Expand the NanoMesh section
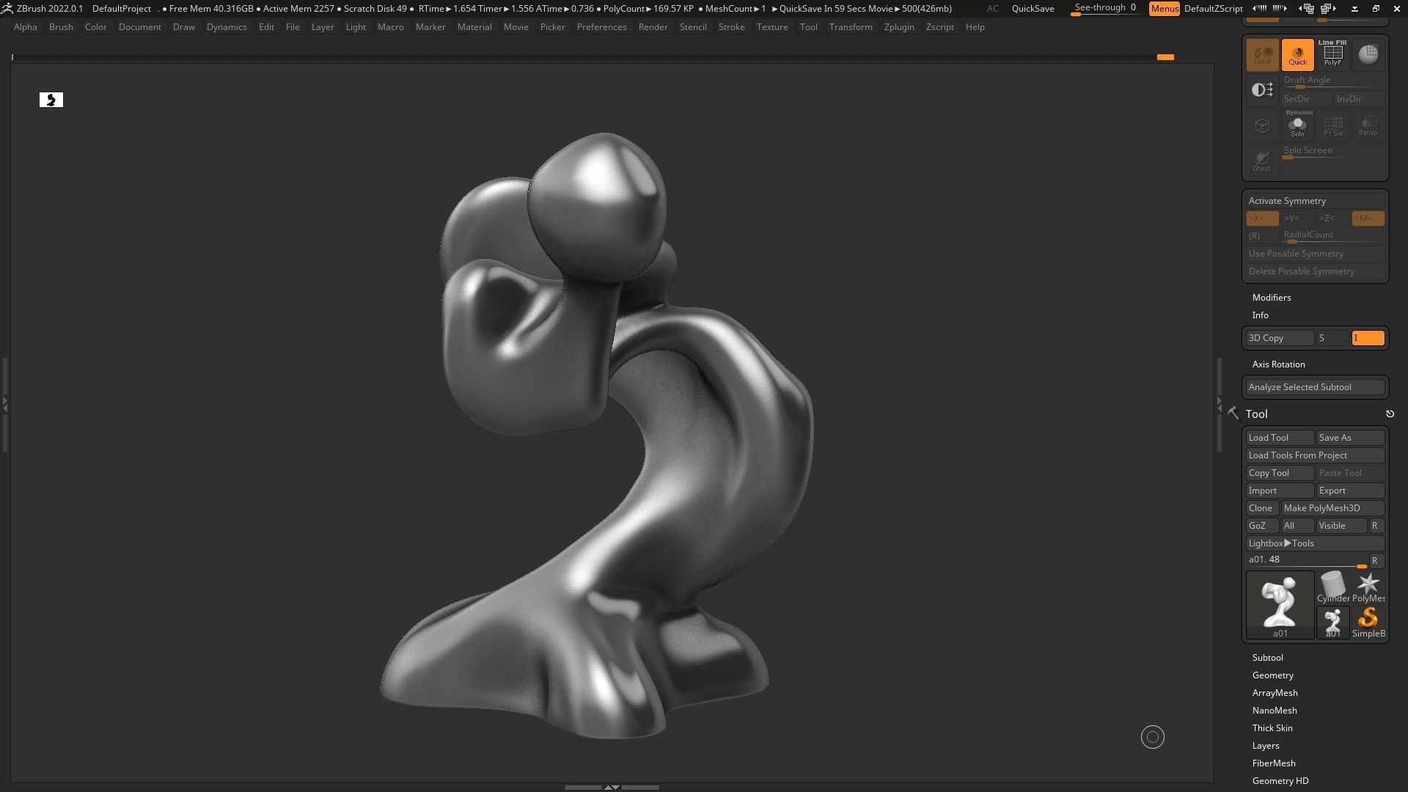This screenshot has height=792, width=1408. 1275,711
